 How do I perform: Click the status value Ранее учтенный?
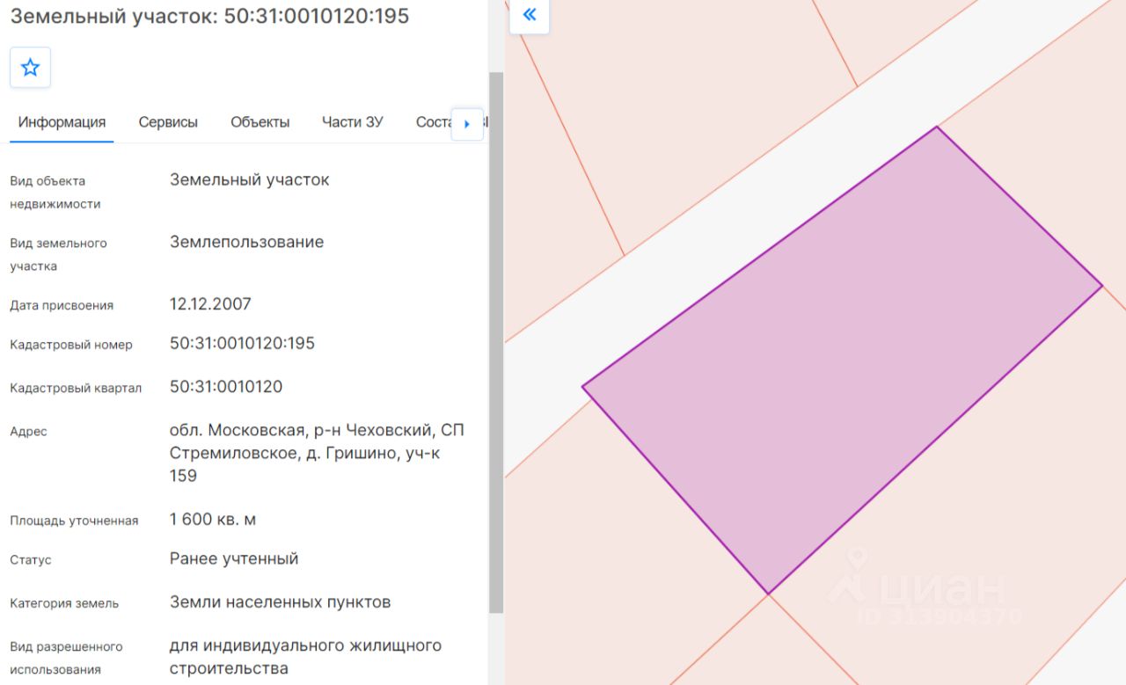pyautogui.click(x=234, y=559)
